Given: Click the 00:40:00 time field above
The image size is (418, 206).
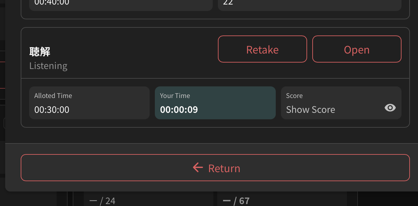Looking at the screenshot, I should click(x=52, y=3).
